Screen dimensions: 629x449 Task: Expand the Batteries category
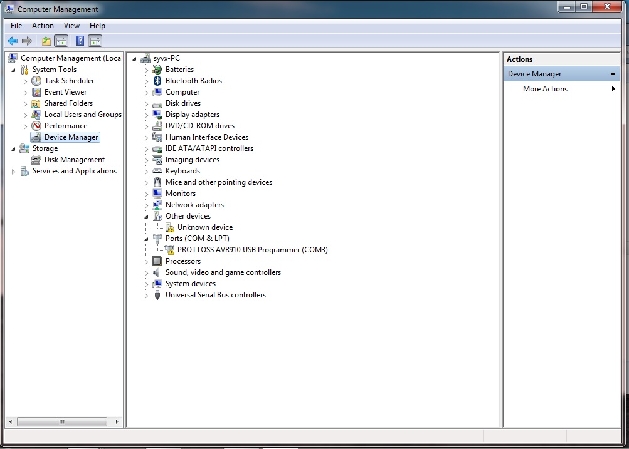tap(146, 70)
